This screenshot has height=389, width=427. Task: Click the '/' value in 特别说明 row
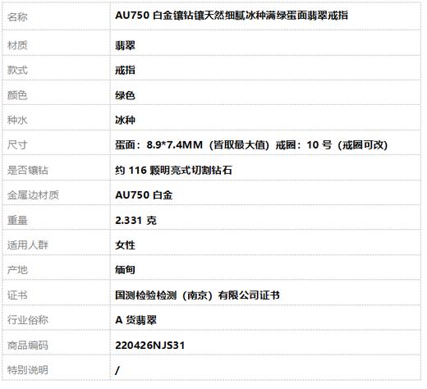click(x=117, y=370)
